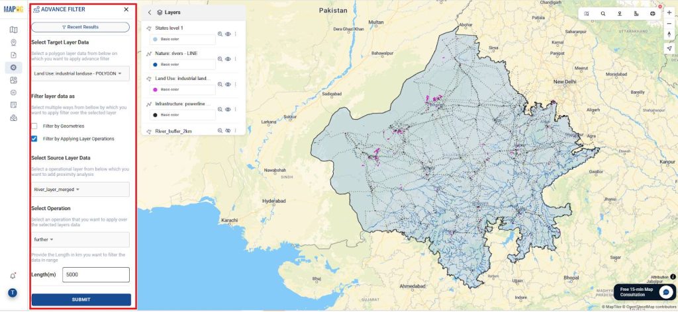Zoom to River_buffer_2km layer

coord(220,130)
